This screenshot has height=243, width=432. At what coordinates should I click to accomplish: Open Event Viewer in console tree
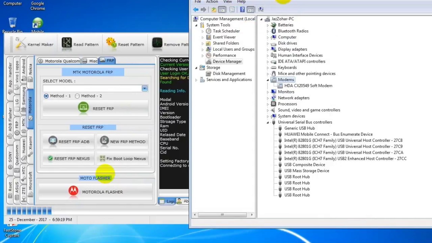[x=224, y=37]
